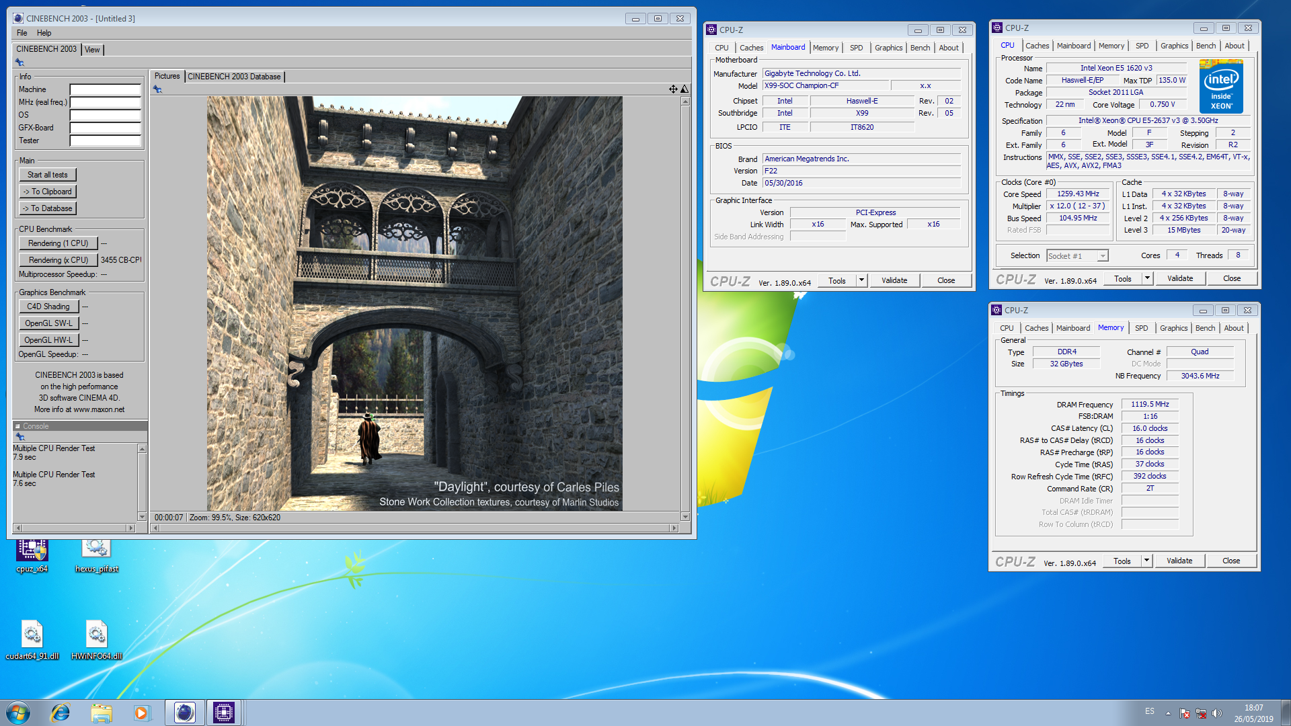This screenshot has width=1291, height=726.
Task: Click Action Center flag tray icon
Action: (x=1185, y=713)
